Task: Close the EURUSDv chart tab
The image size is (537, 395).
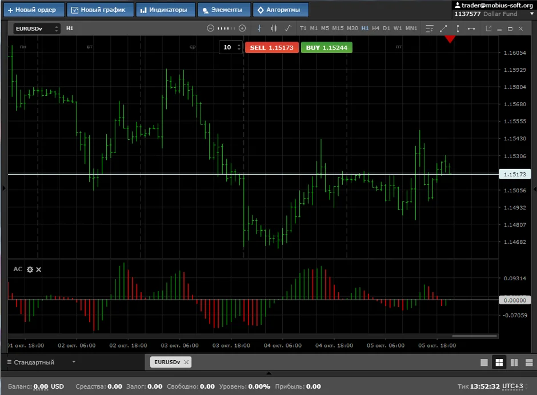Action: [186, 362]
